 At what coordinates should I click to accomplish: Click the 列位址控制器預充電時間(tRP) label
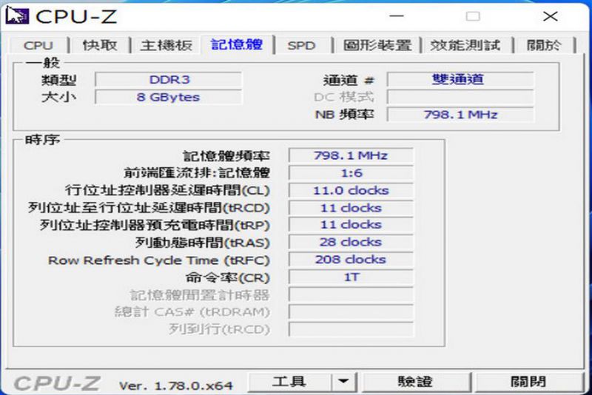(x=155, y=225)
